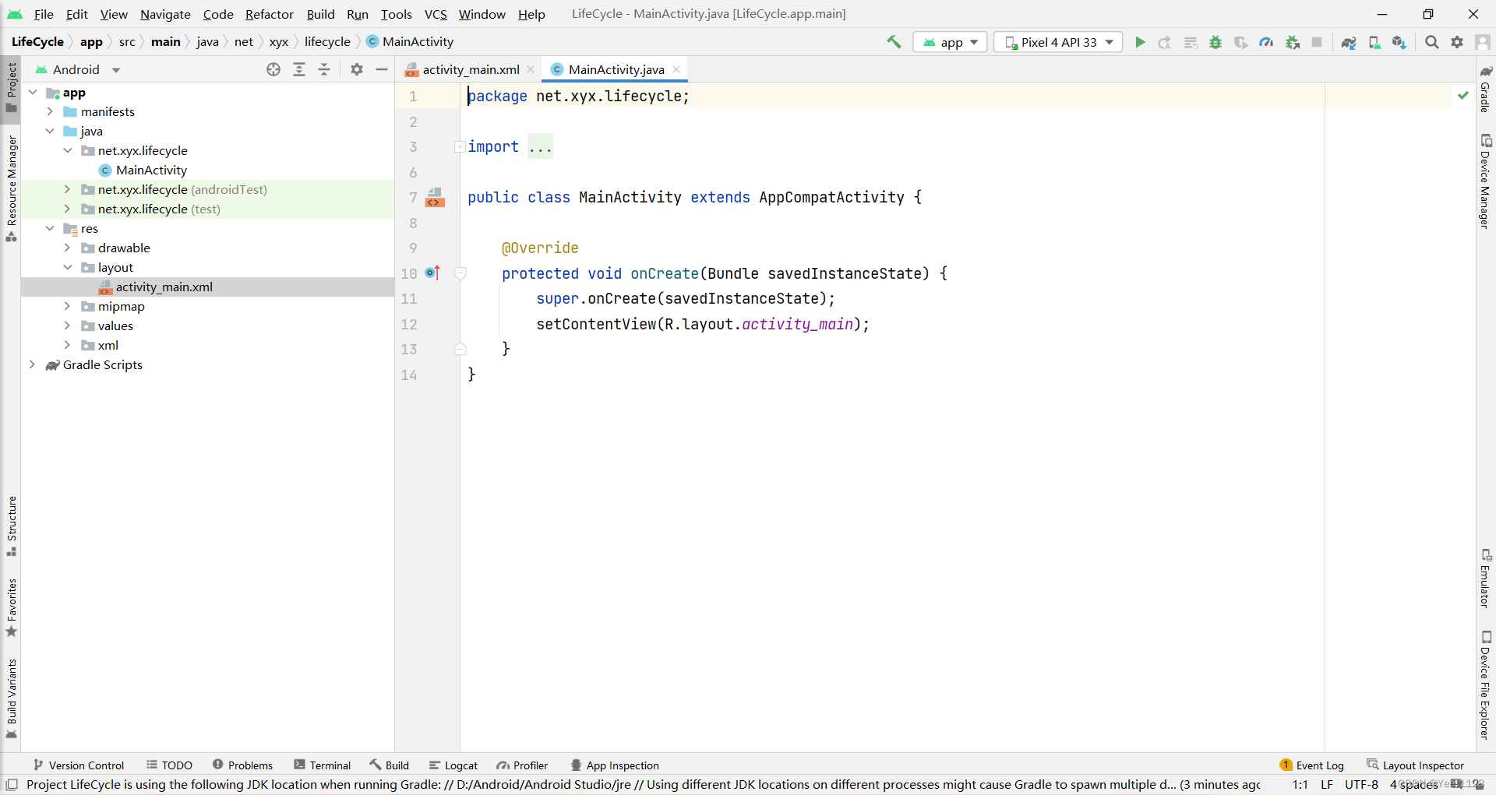Click the account avatar icon
The width and height of the screenshot is (1496, 795).
[1483, 42]
